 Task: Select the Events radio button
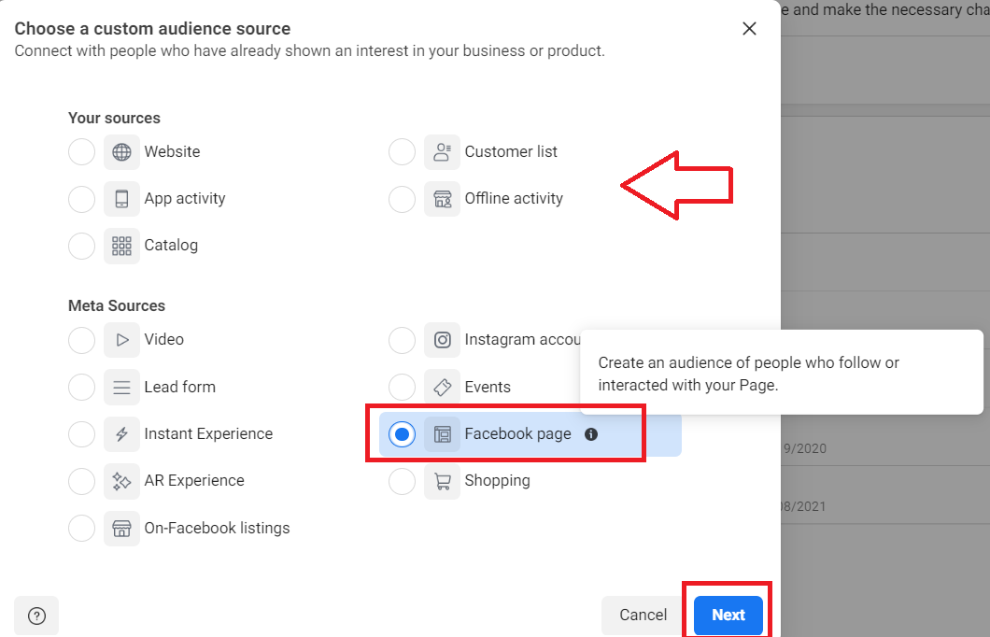pos(402,387)
